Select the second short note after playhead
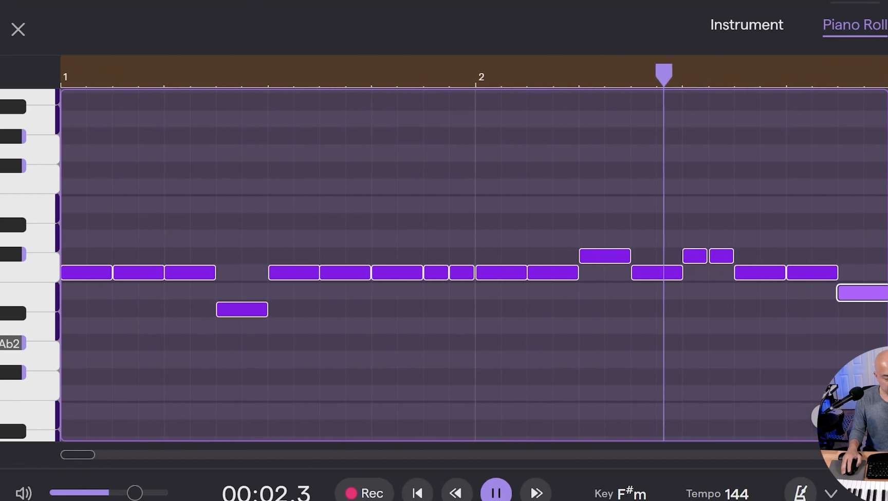Viewport: 888px width, 501px height. coord(721,256)
